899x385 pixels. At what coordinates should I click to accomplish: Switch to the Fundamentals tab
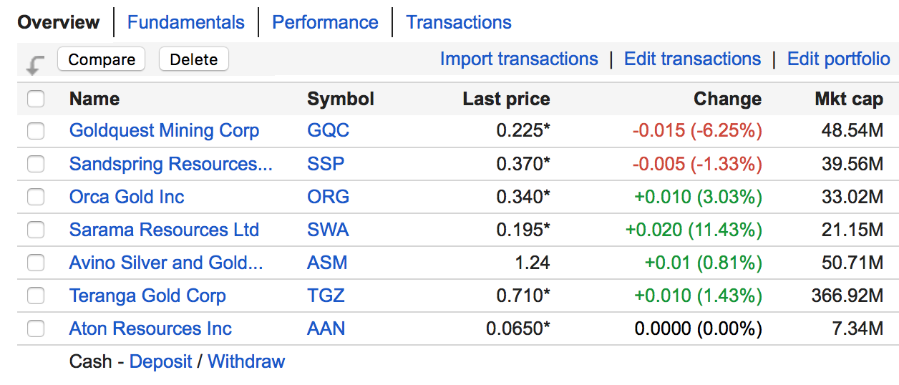tap(185, 22)
